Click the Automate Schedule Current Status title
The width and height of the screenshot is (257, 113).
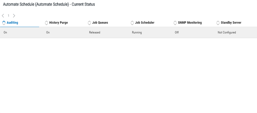click(49, 5)
